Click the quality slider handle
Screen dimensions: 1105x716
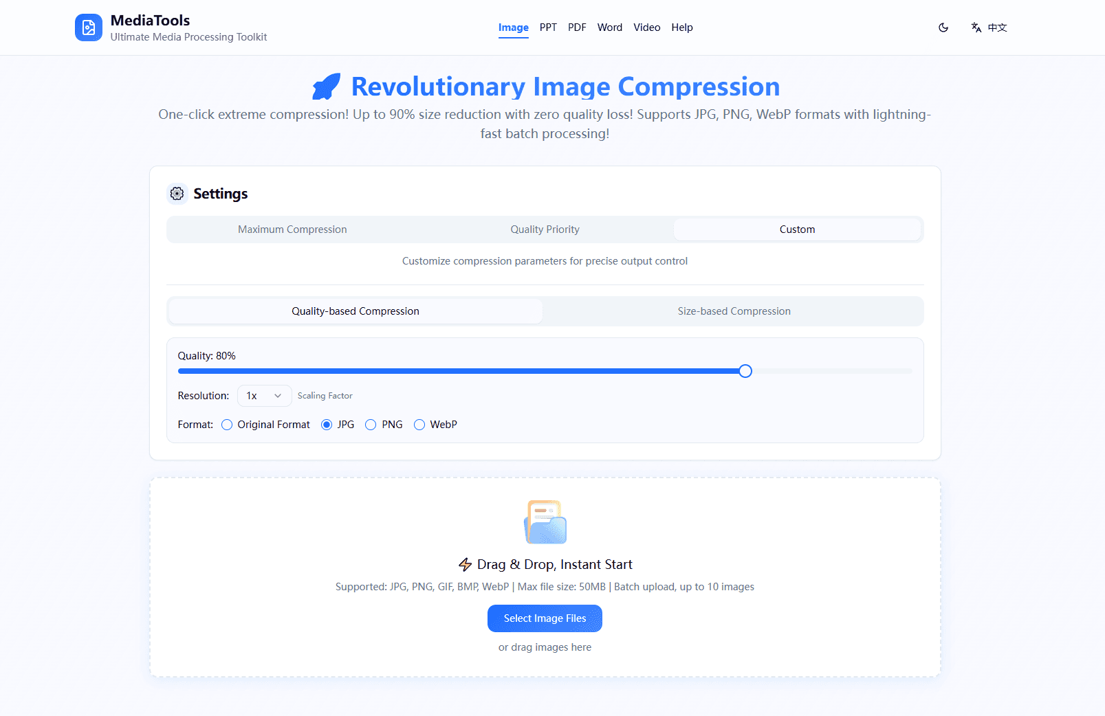pos(745,371)
